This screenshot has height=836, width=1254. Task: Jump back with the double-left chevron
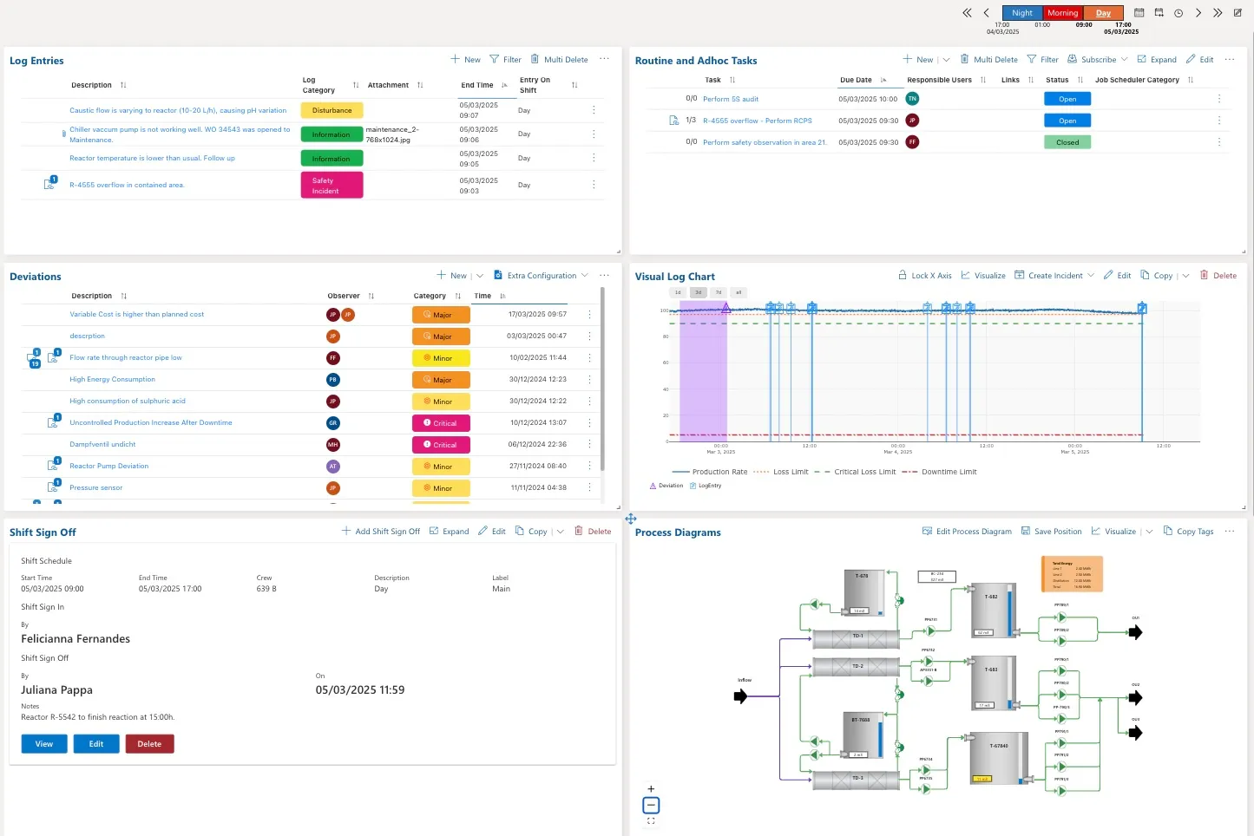click(x=967, y=13)
